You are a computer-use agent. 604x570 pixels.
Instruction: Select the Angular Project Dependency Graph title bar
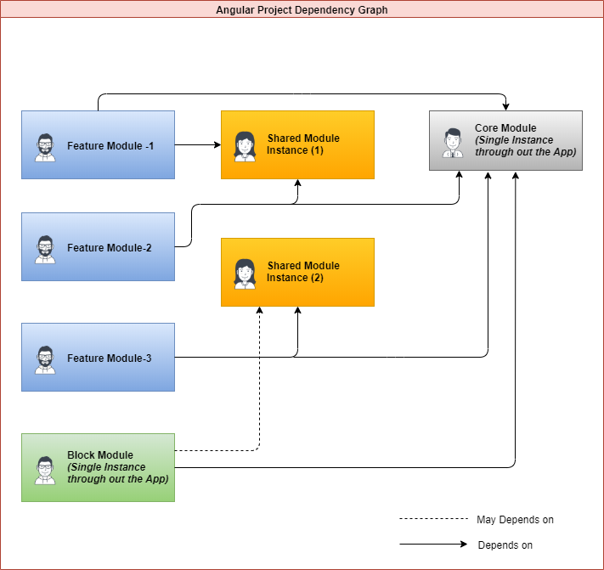302,10
